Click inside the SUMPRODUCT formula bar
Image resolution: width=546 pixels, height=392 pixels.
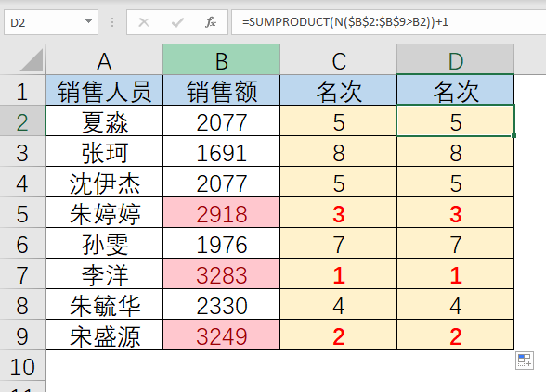pos(388,22)
